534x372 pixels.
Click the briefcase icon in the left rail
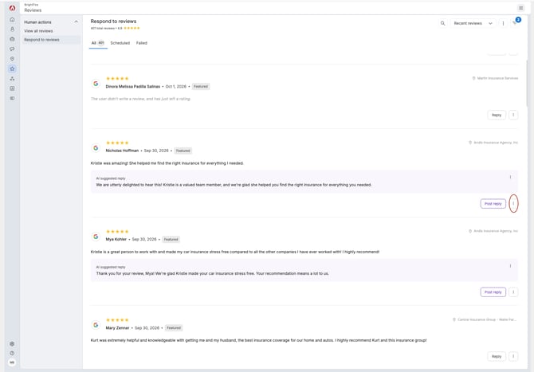pos(12,39)
